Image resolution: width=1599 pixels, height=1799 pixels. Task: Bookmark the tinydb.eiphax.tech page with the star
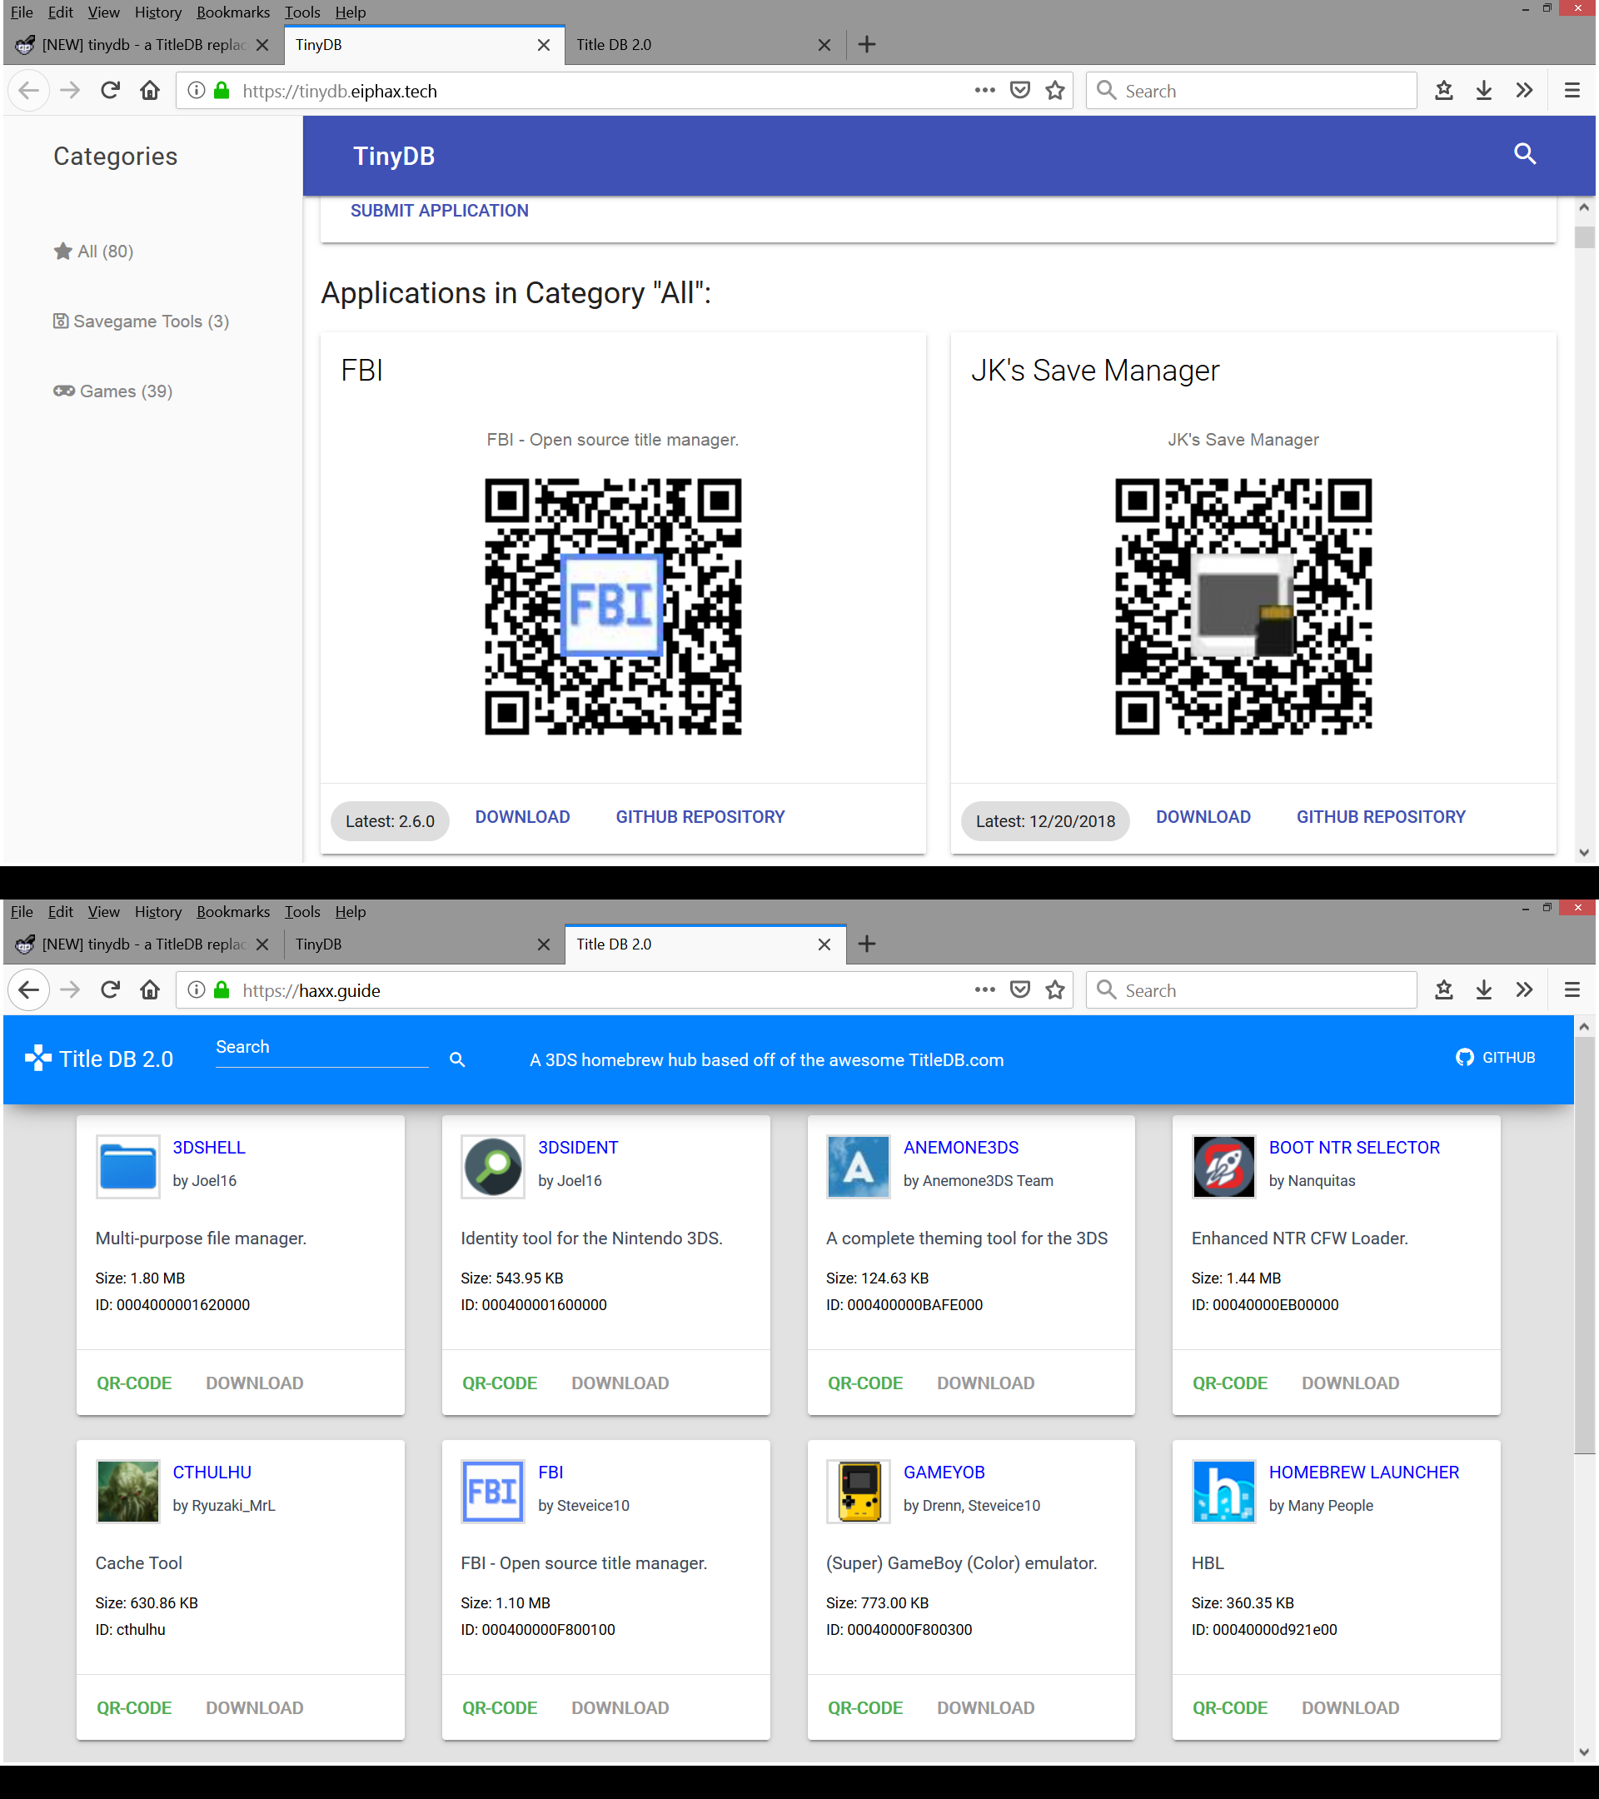[x=1055, y=91]
